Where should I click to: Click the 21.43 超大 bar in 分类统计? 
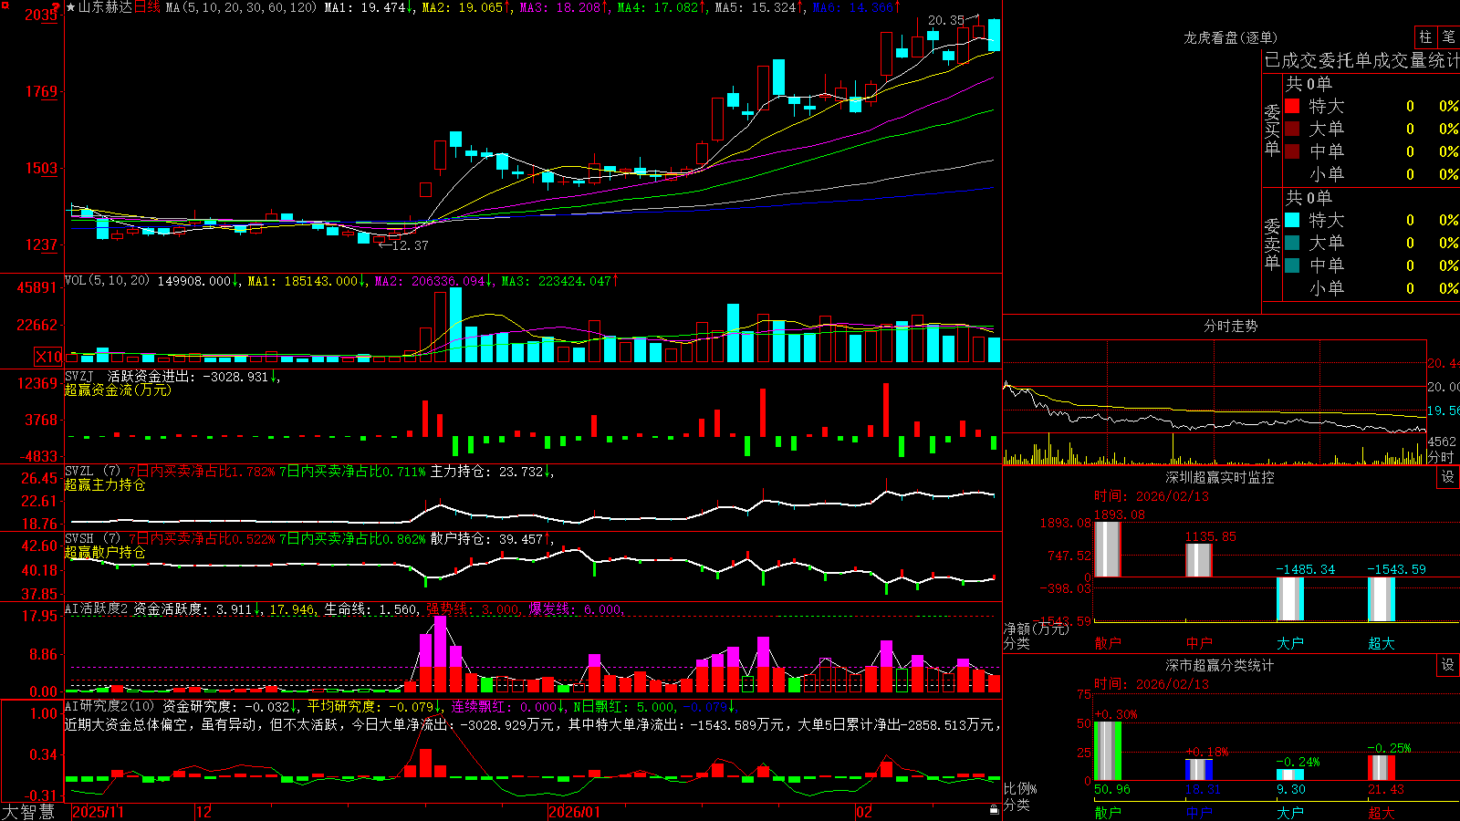click(1381, 768)
